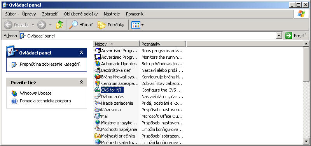Open the Zobraziť menu
311x146 pixels.
pos(50,14)
